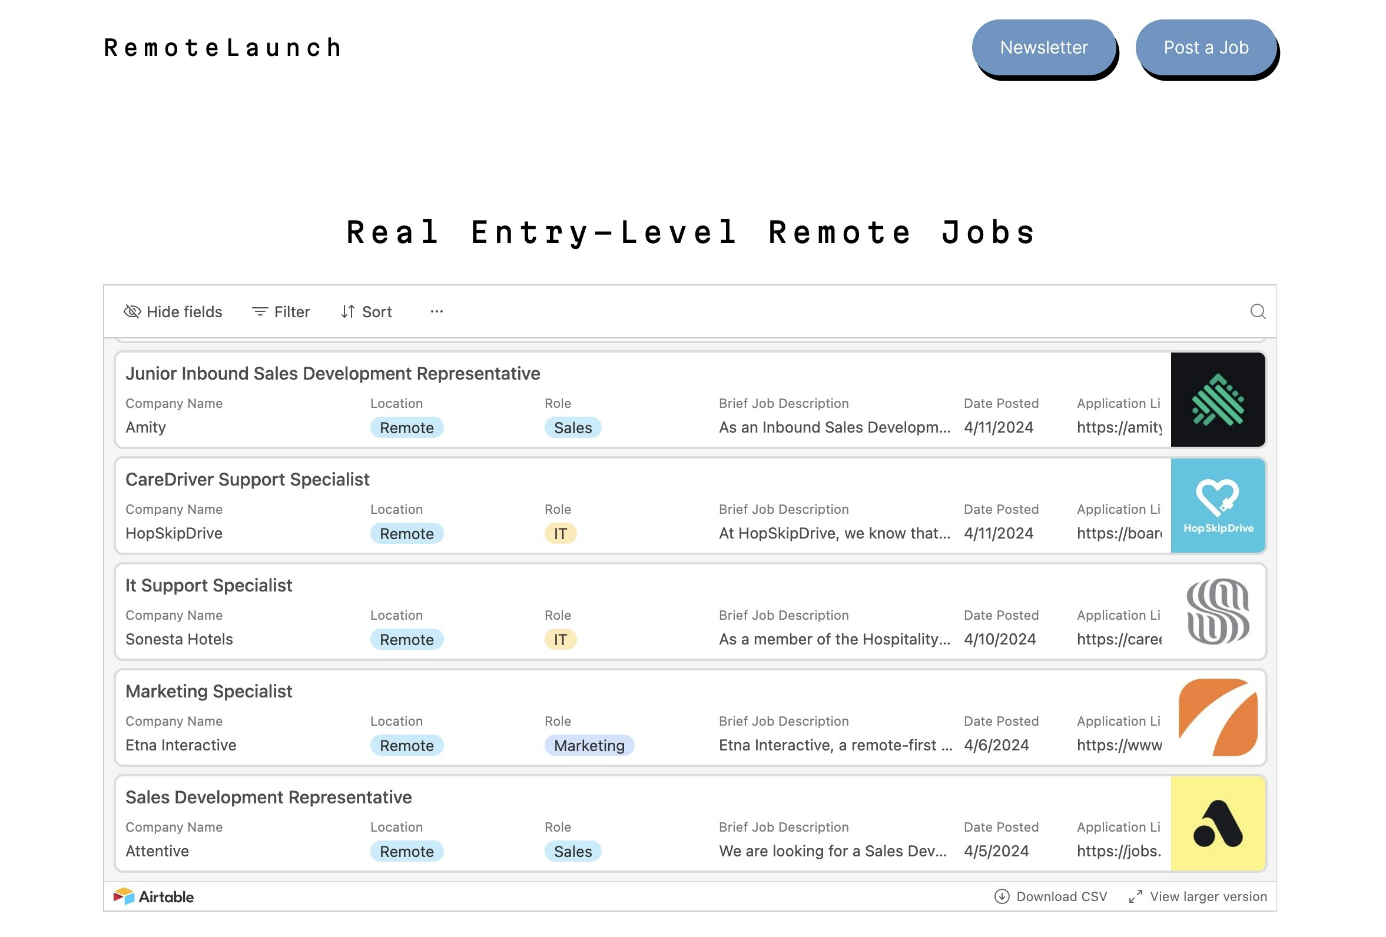Click View larger version
Screen dimensions: 1386x937
click(1198, 896)
